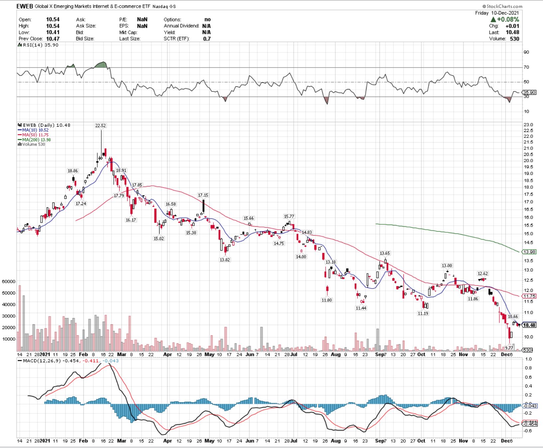543x448 pixels.
Task: Click the 18.86 price annotation
Action: click(x=73, y=171)
